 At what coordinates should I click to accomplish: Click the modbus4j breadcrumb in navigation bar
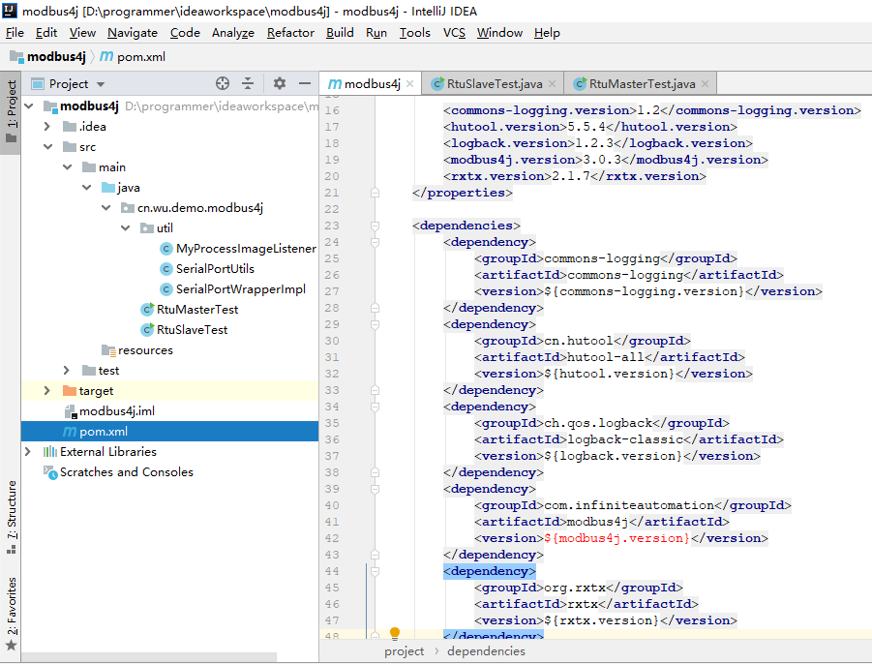(x=48, y=56)
